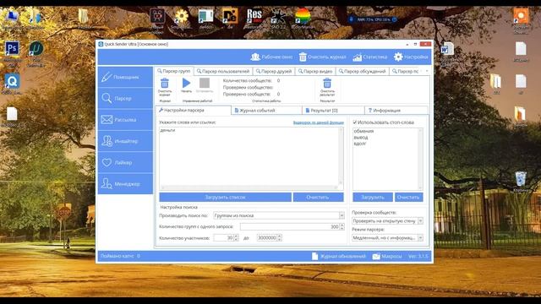Switch to the Настройки парсера tab
Screen dimensions: 541x304
(193, 111)
